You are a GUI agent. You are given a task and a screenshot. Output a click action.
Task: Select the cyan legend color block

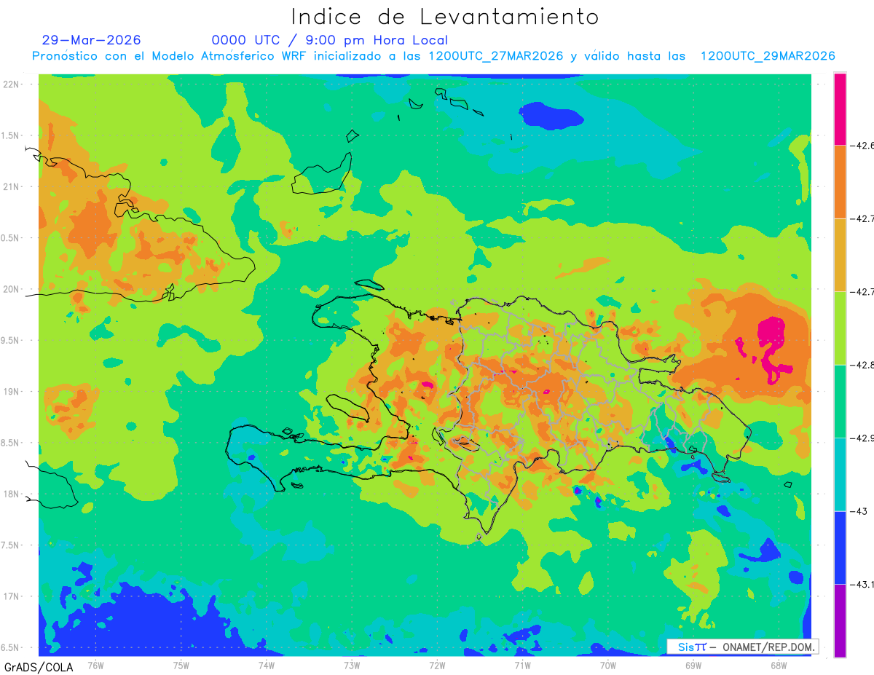click(840, 474)
